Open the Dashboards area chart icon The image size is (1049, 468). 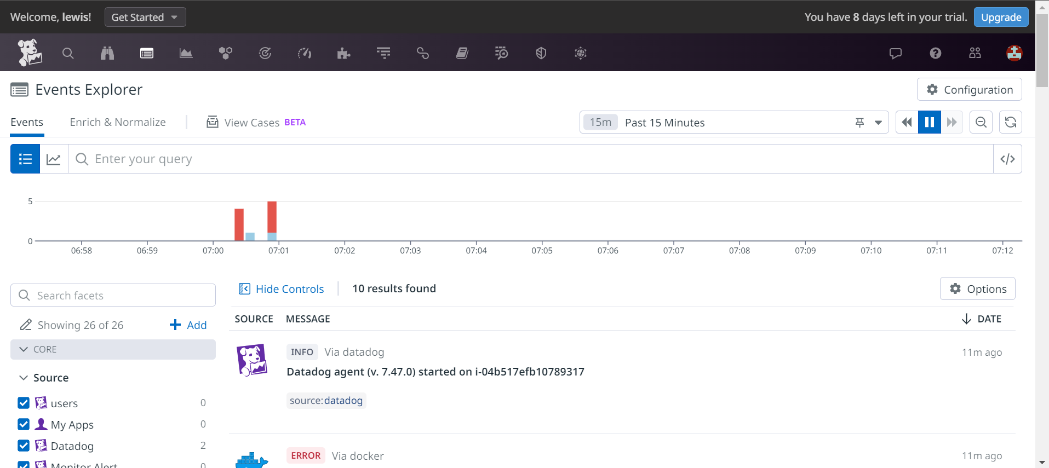coord(186,53)
